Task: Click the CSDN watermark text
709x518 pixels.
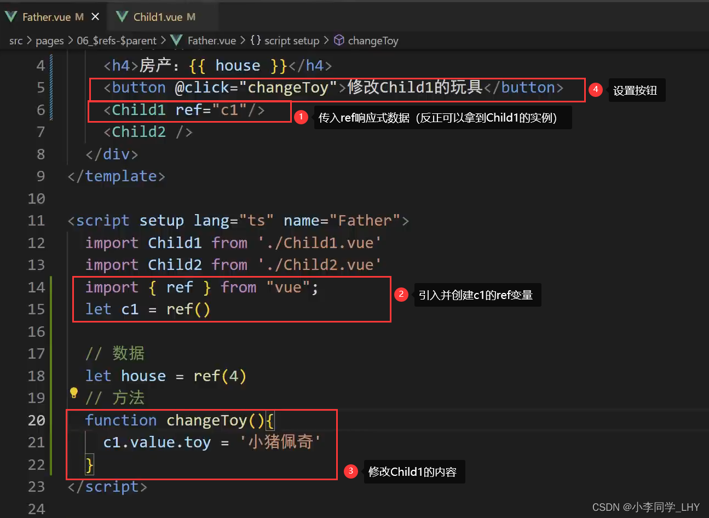Action: [x=645, y=507]
